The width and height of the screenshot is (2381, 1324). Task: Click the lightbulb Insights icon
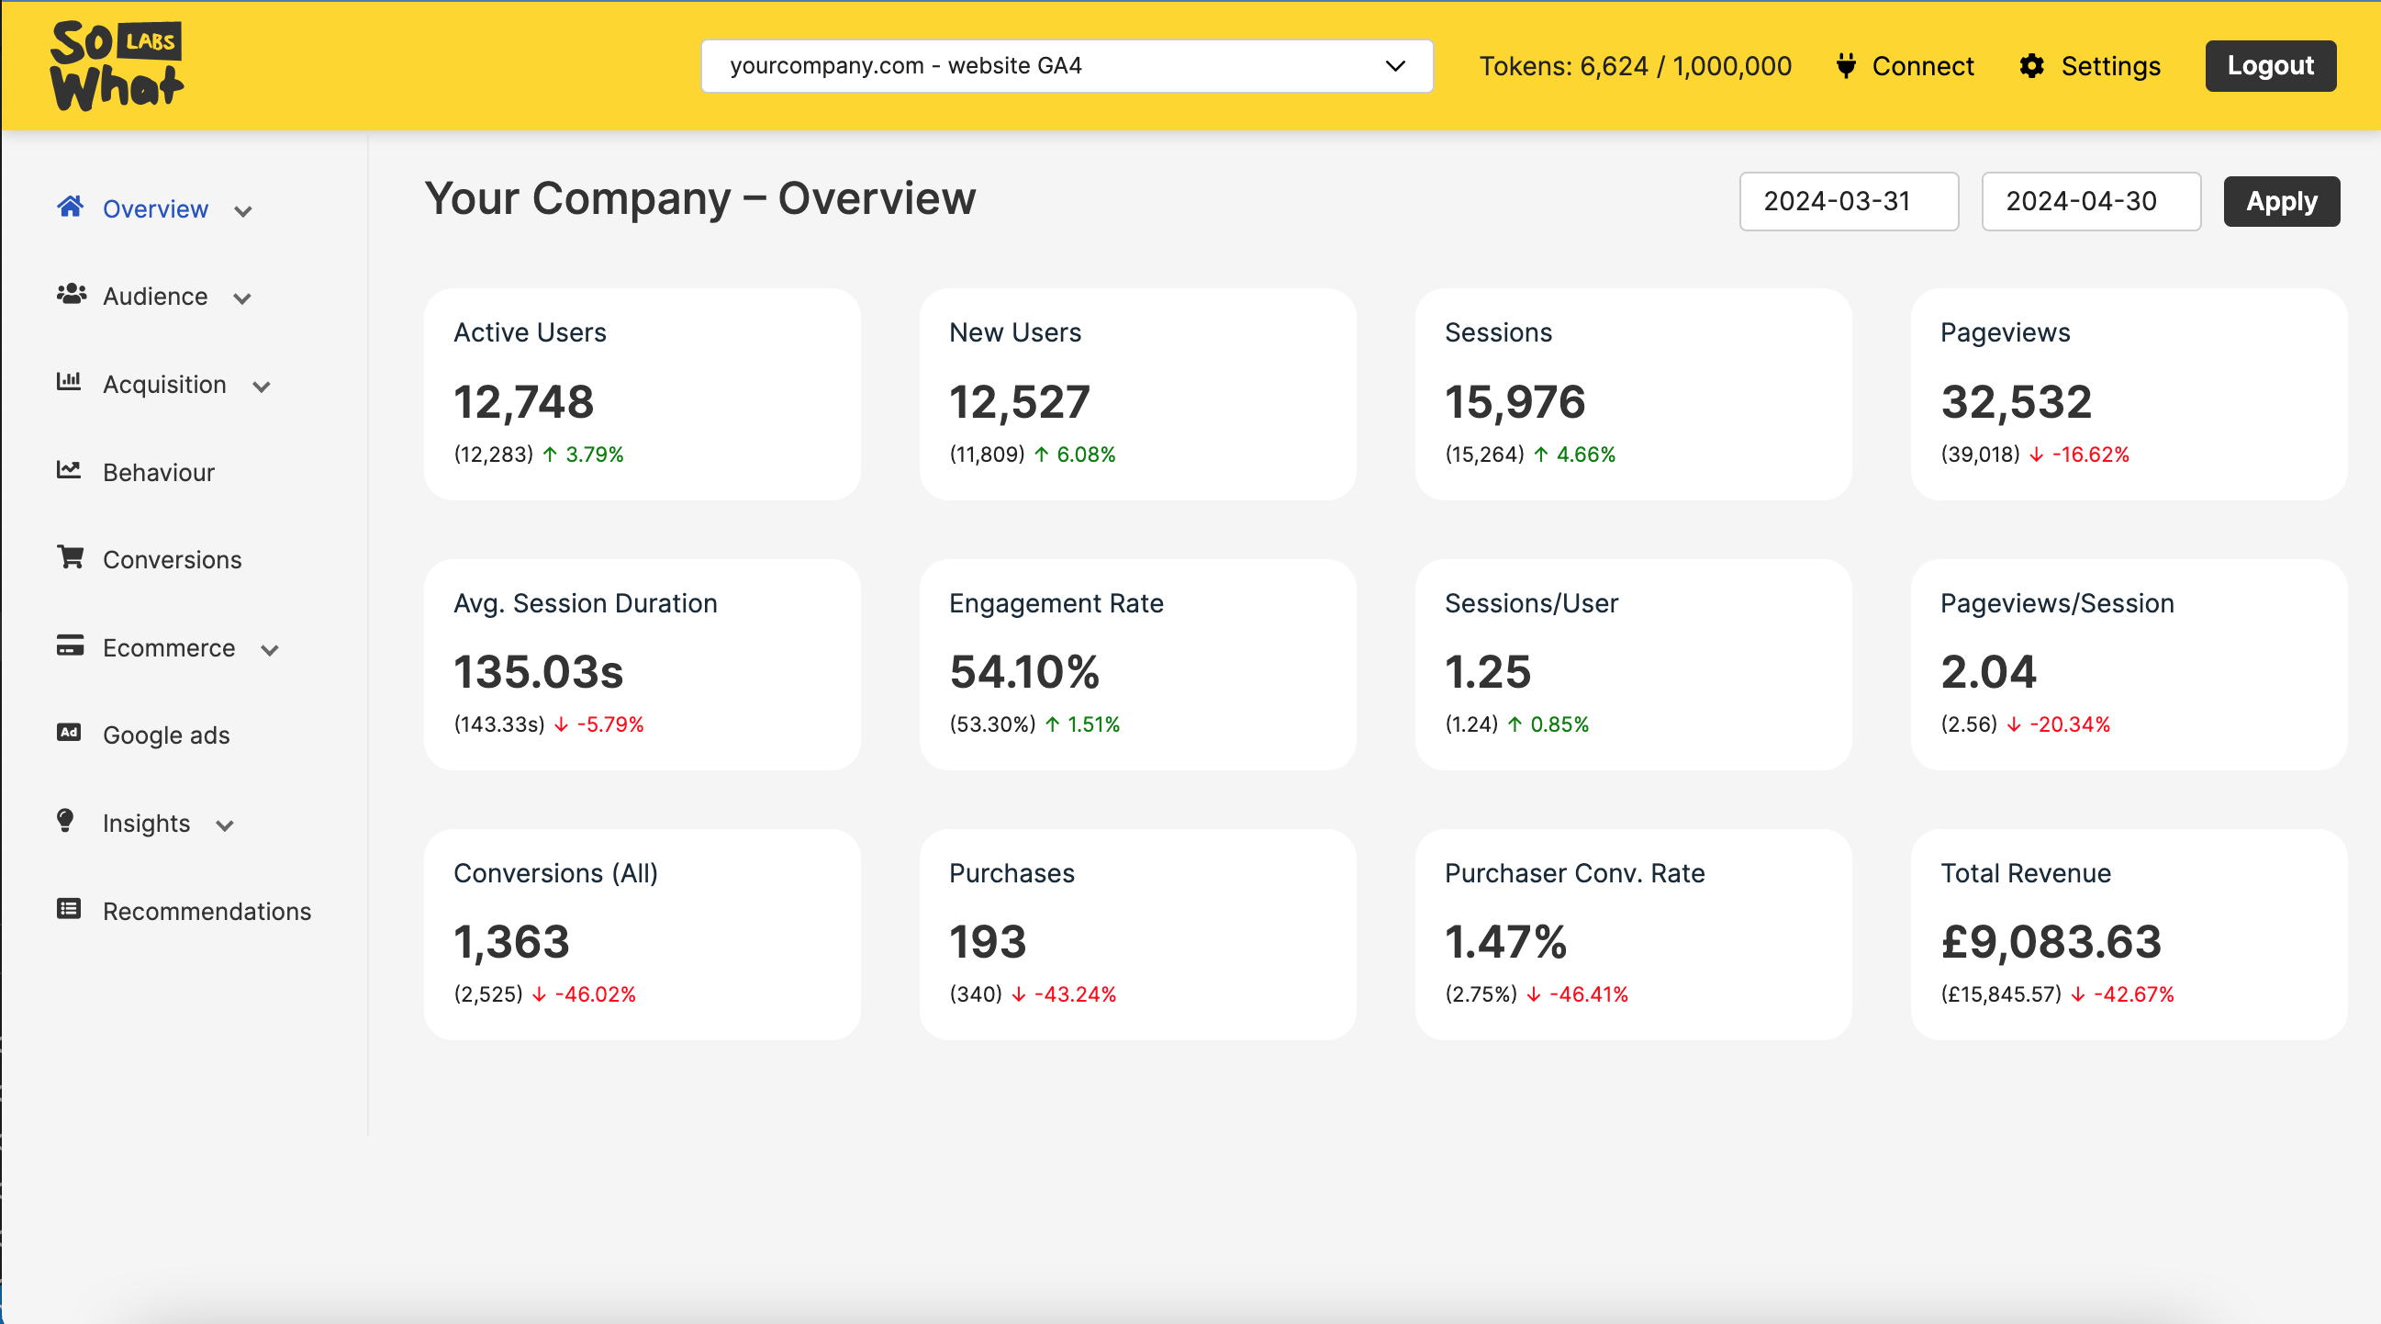[x=65, y=820]
